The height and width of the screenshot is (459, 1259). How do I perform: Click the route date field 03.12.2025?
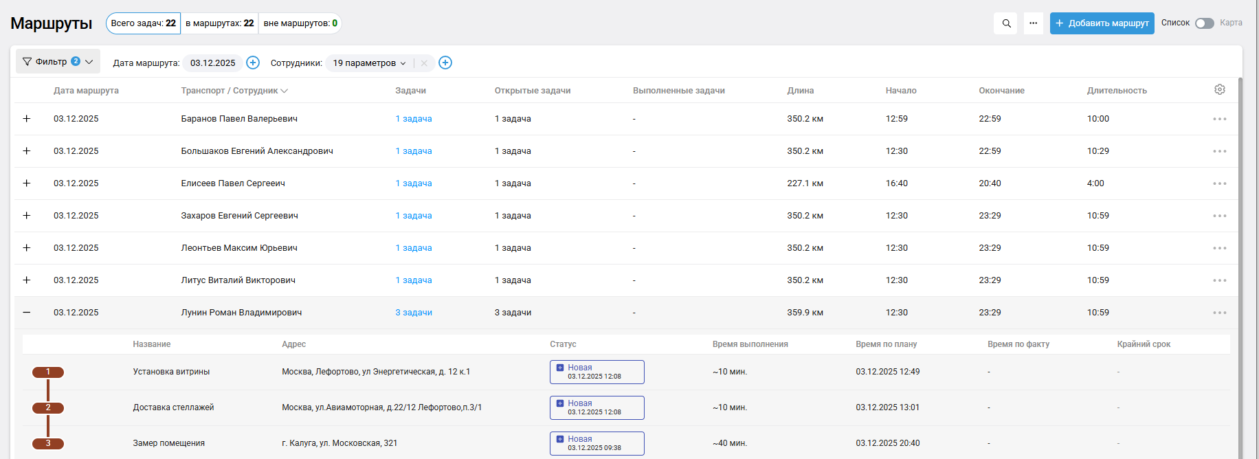pos(212,63)
